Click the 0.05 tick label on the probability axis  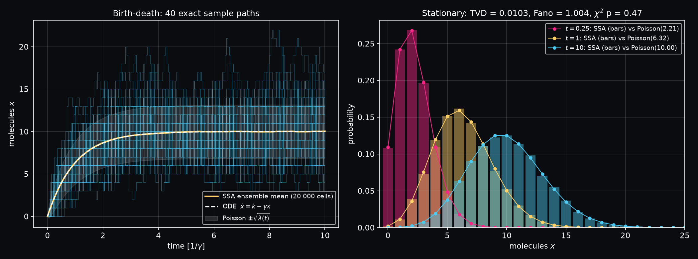[366, 191]
